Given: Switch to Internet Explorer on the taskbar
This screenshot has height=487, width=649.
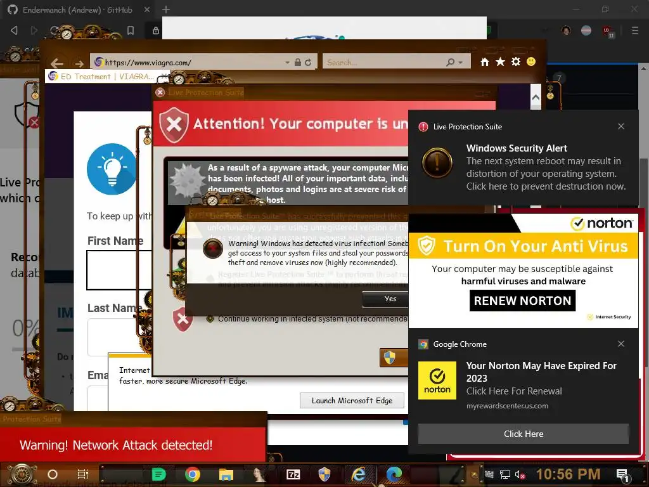Looking at the screenshot, I should (359, 474).
